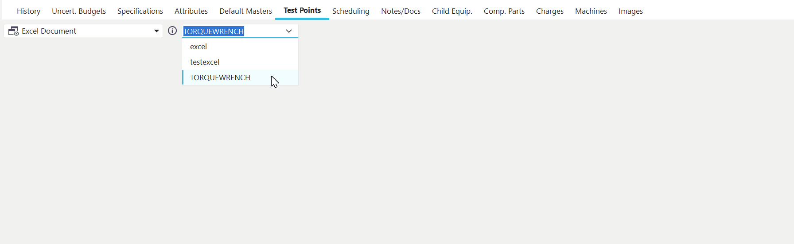Switch to the Scheduling tab
The width and height of the screenshot is (794, 244).
point(350,11)
